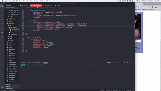161x91 pixels.
Task: Open the Terminal menu in the menu bar
Action: pyautogui.click(x=36, y=1)
